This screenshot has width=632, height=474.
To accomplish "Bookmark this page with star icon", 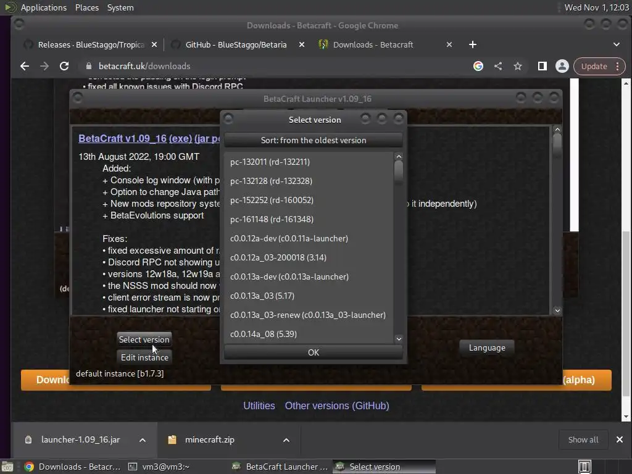I will [518, 66].
